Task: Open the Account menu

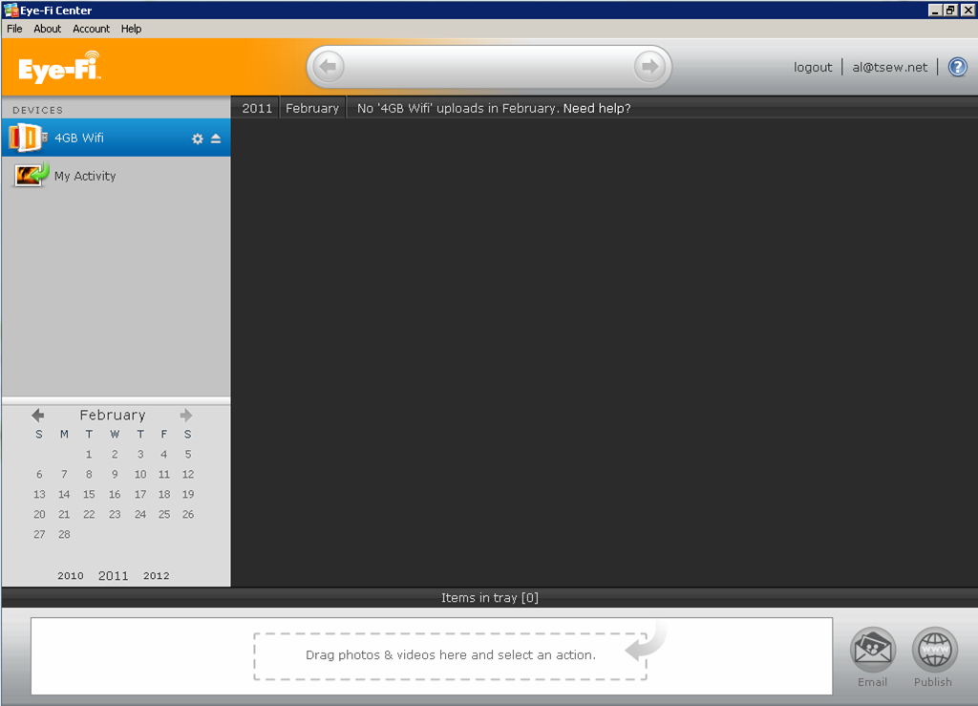Action: click(91, 29)
